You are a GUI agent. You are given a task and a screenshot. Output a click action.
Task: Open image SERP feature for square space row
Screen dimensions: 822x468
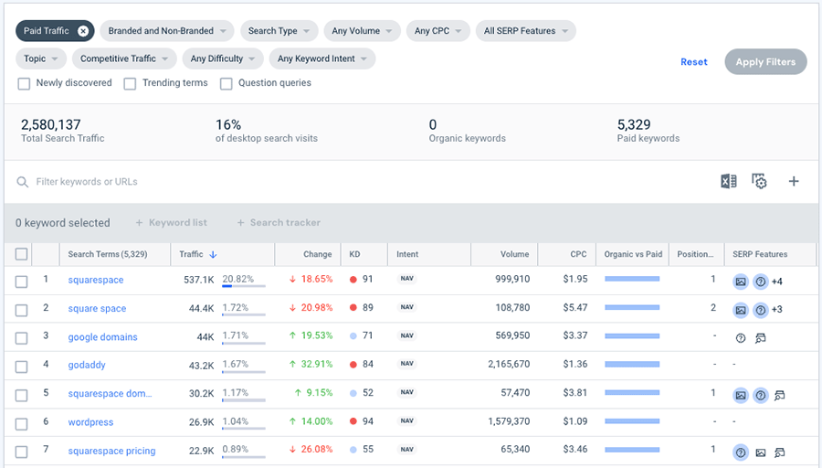740,310
